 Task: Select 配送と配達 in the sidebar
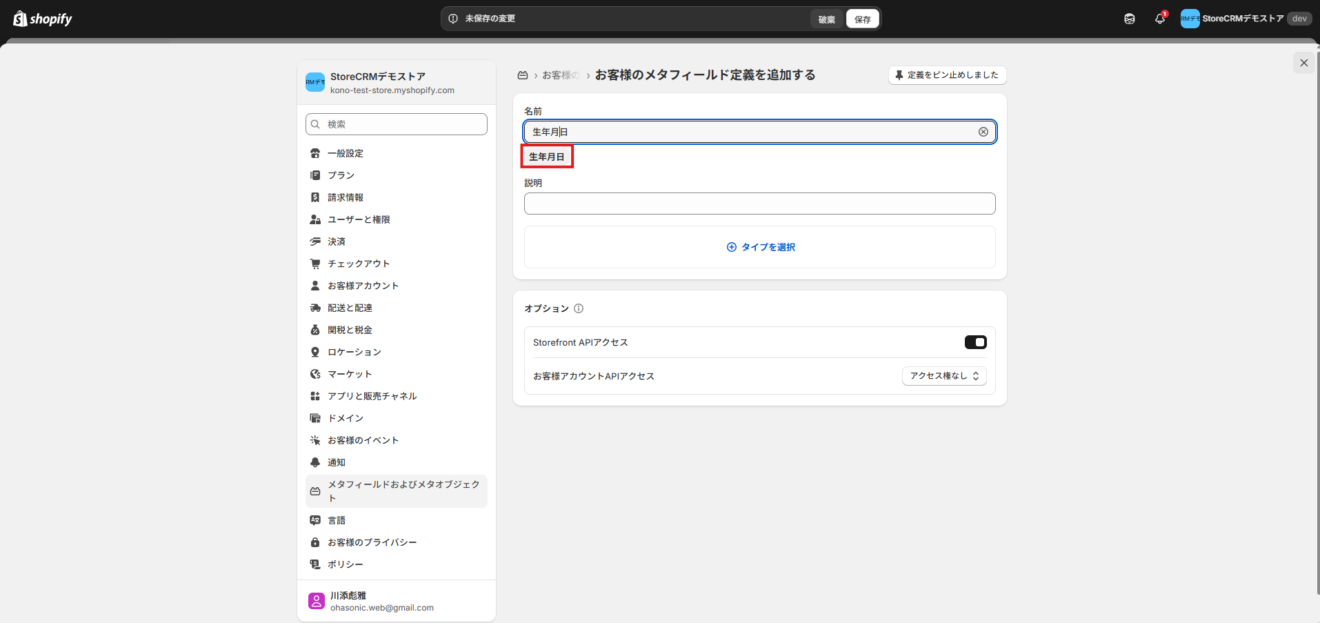point(350,308)
